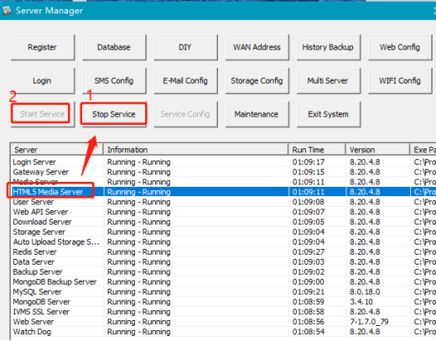
Task: Select the Data Server row
Action: pos(224,262)
